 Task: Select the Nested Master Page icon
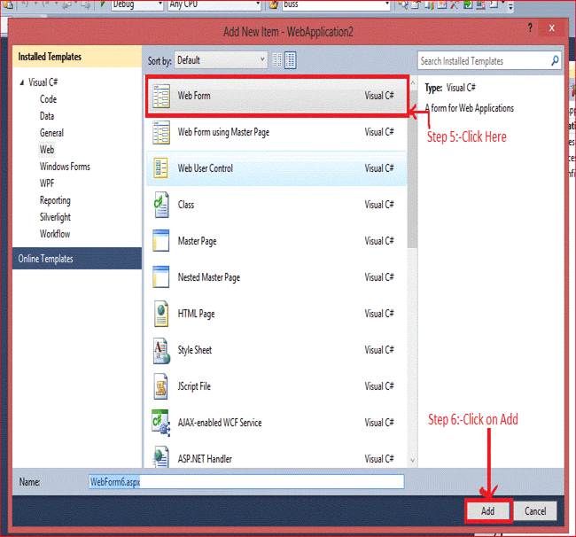161,277
